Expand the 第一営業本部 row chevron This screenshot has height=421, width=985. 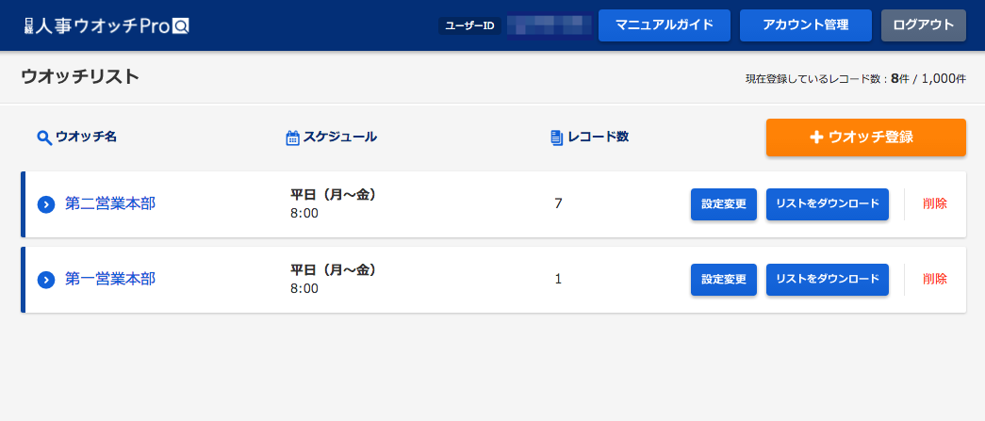(46, 280)
